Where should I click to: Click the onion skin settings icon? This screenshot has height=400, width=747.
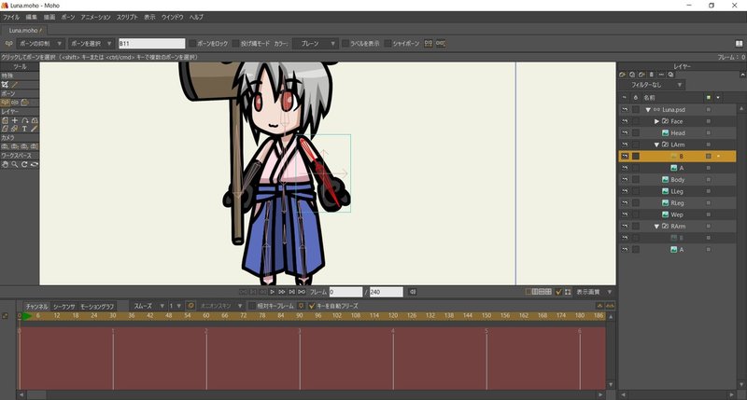coord(190,305)
